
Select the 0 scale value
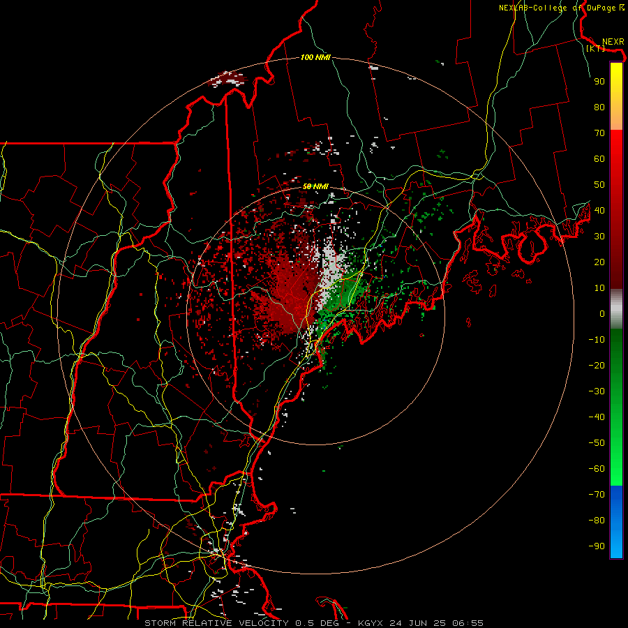(602, 313)
